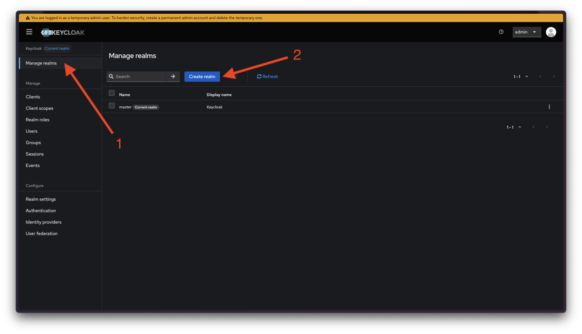Image resolution: width=582 pixels, height=334 pixels.
Task: Click the user avatar icon
Action: coord(551,32)
